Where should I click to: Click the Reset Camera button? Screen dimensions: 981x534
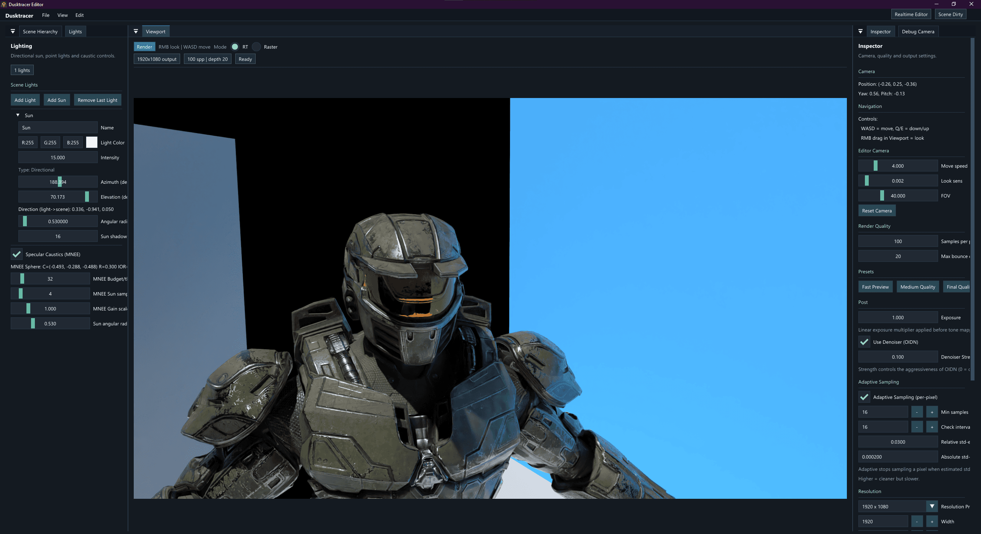(x=877, y=211)
